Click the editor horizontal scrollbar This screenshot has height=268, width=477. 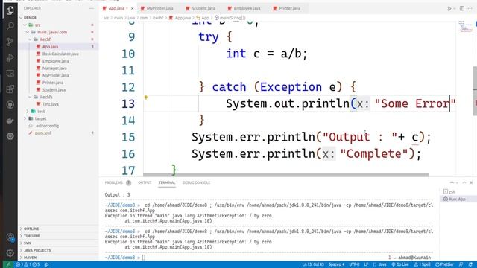coord(286,175)
